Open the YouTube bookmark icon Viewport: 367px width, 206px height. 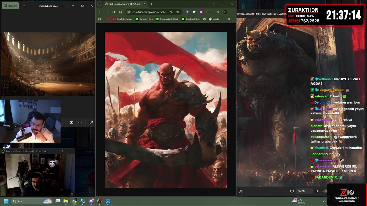108,19
